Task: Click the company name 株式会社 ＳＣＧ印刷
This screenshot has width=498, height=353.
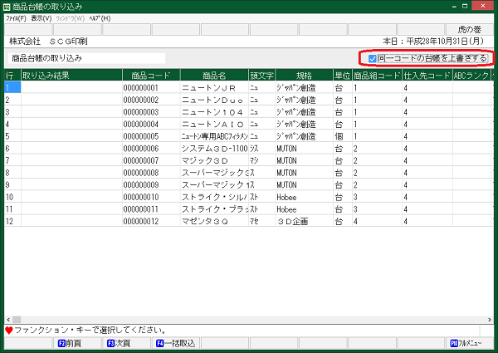Action: (x=48, y=41)
